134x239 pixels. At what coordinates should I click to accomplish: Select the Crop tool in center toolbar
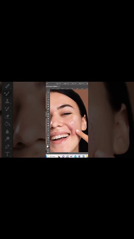pos(48,102)
